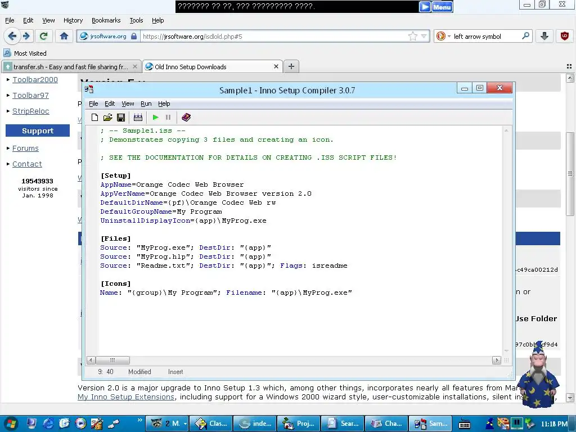Click the magnifier search icon in search box

tap(526, 36)
